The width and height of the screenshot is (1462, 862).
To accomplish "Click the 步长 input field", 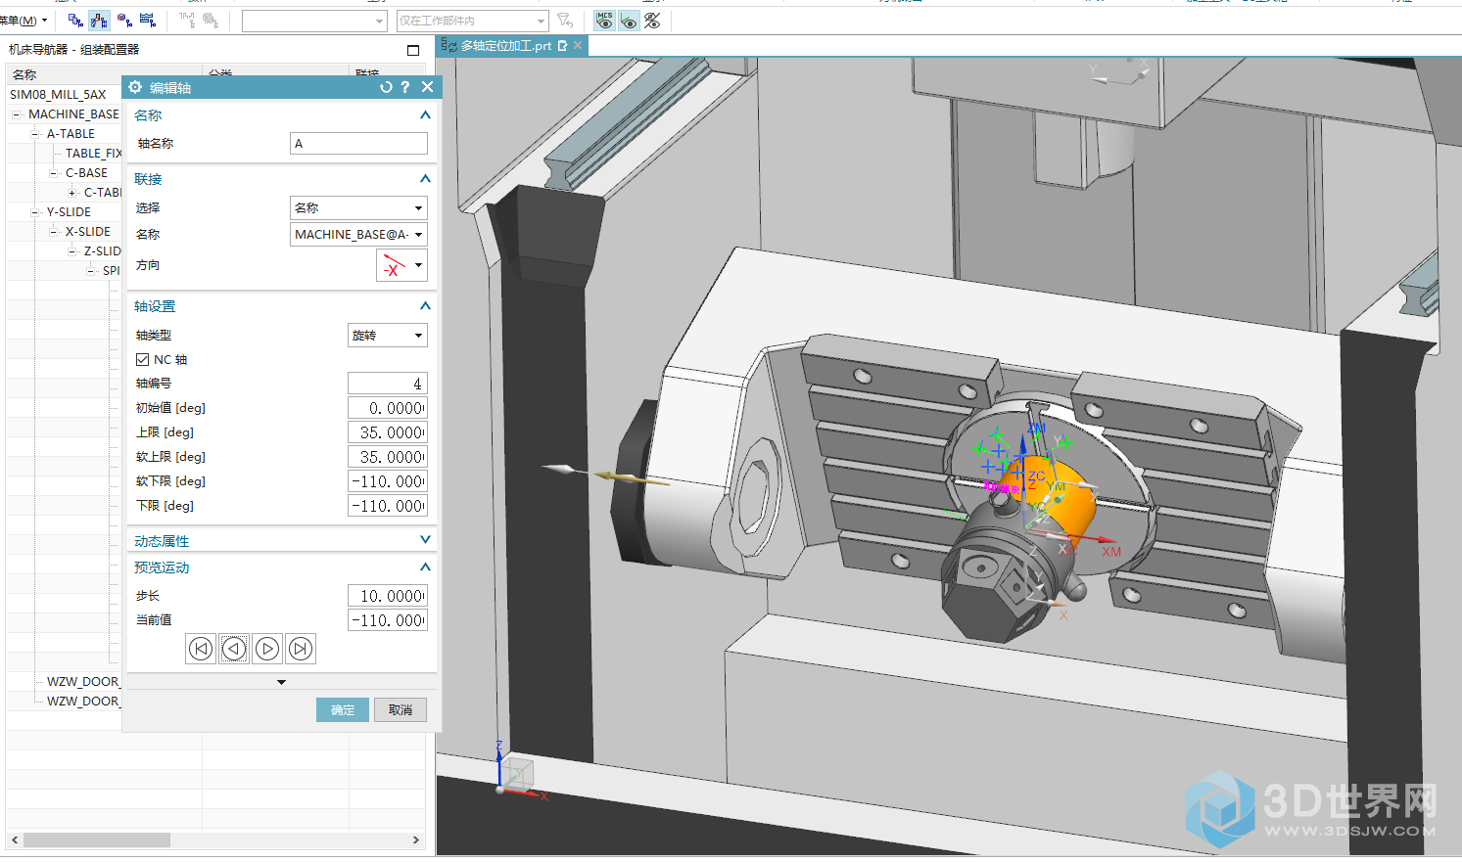I will (x=388, y=596).
